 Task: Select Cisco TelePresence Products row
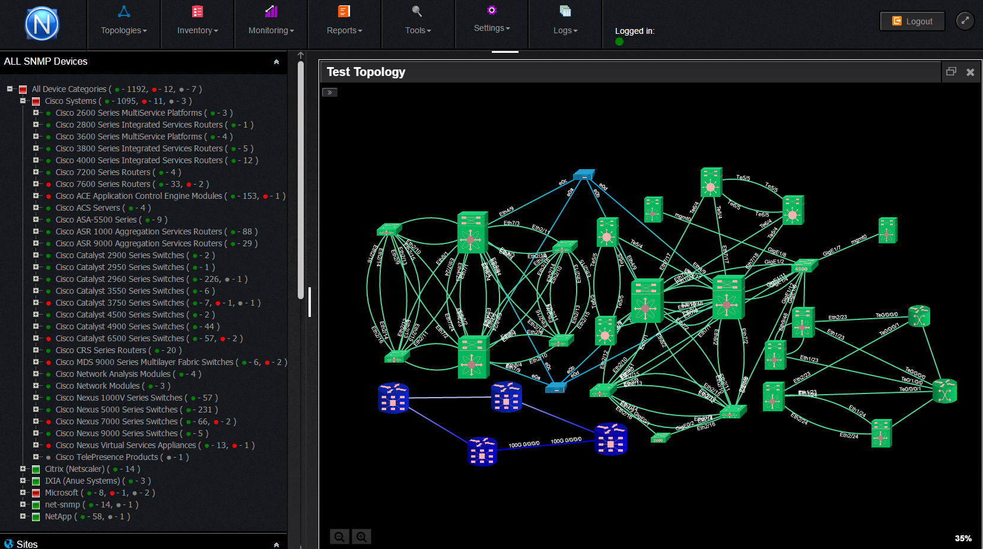point(107,457)
